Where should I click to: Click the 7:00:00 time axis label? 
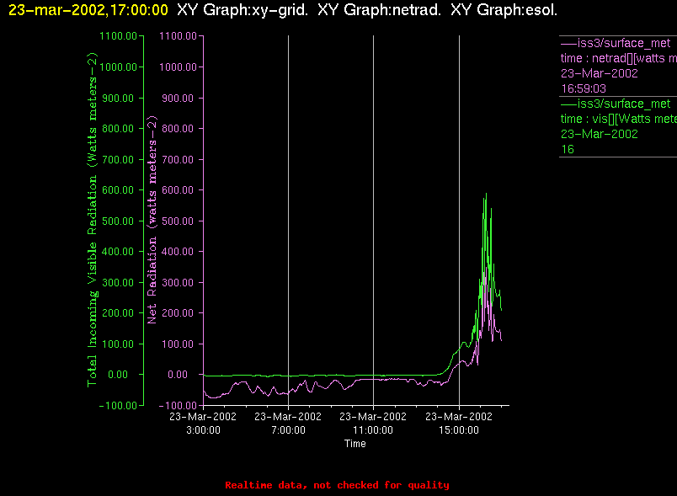tap(288, 430)
